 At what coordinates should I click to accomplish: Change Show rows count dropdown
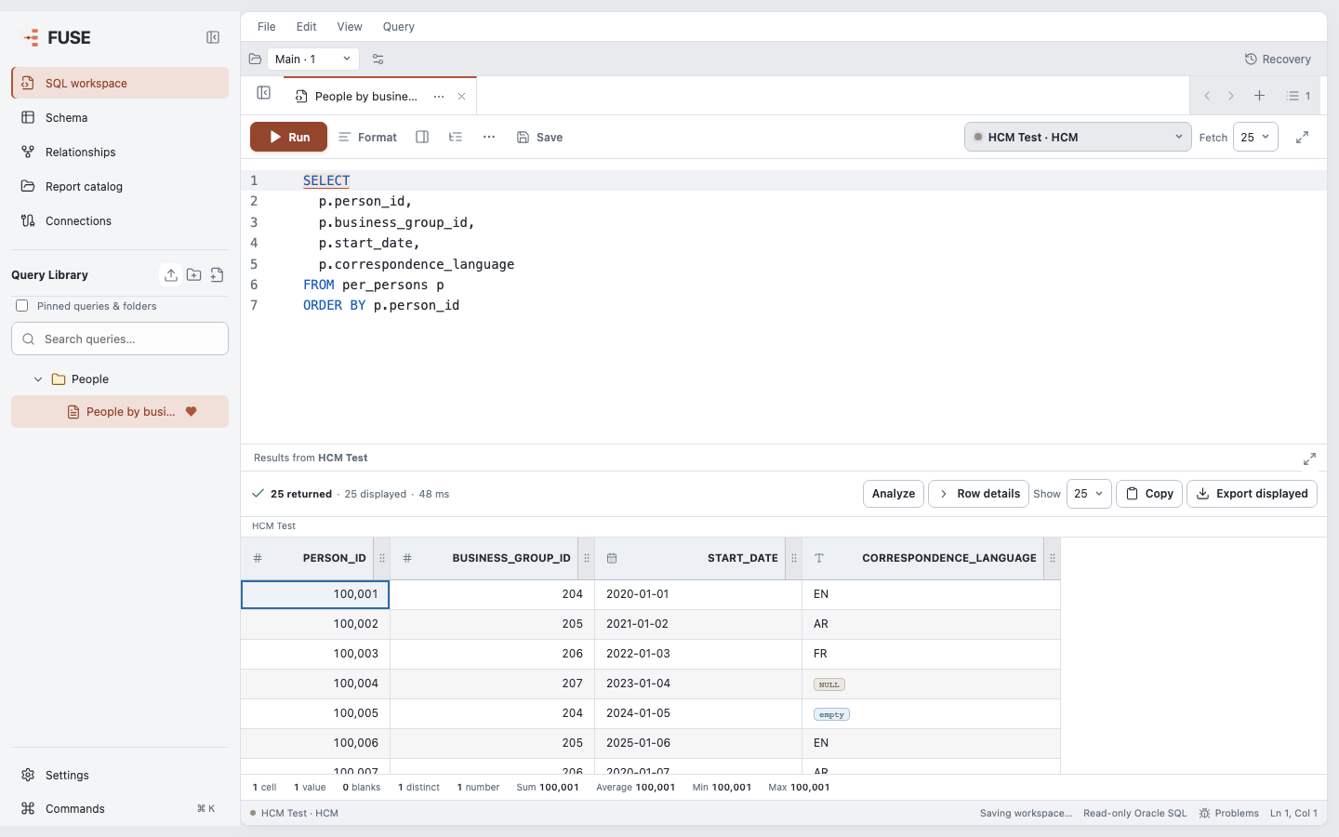[1089, 494]
